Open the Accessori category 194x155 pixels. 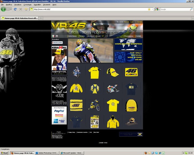pyautogui.click(x=90, y=36)
